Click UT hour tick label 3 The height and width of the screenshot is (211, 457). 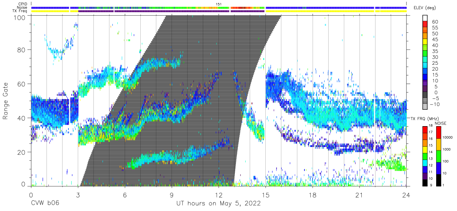tap(78, 195)
